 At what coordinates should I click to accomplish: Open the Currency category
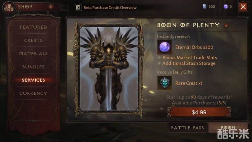point(33,93)
